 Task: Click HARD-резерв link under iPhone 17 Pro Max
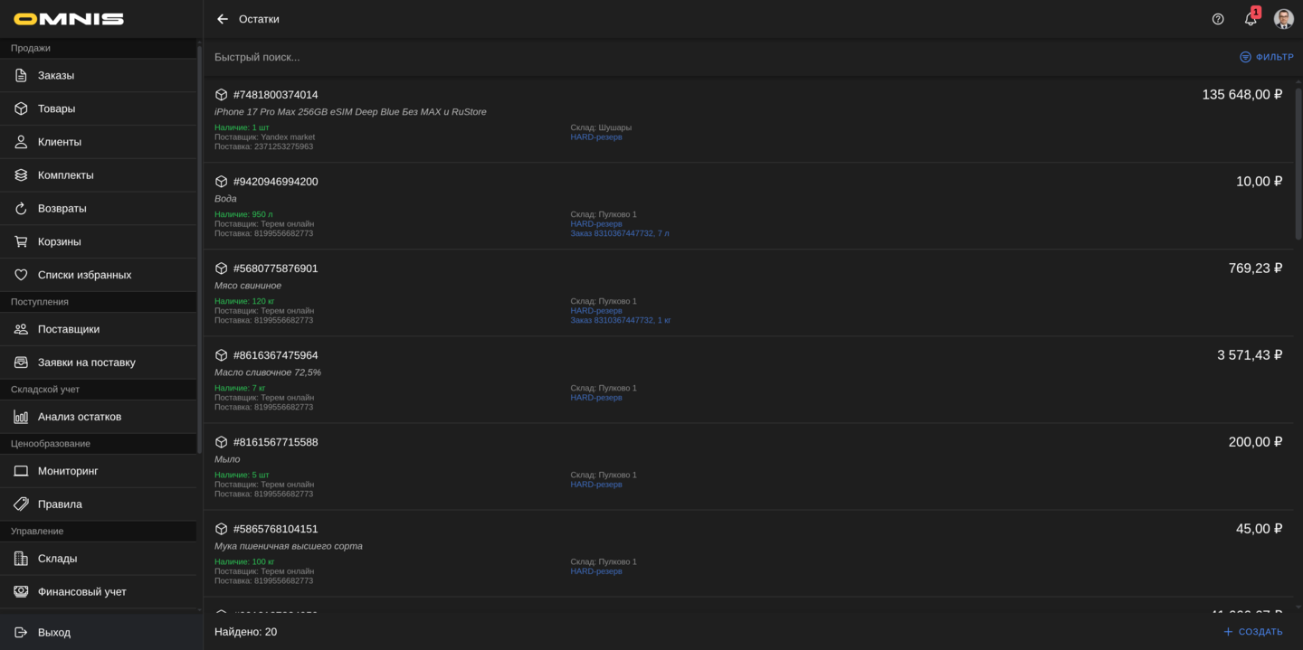[595, 137]
